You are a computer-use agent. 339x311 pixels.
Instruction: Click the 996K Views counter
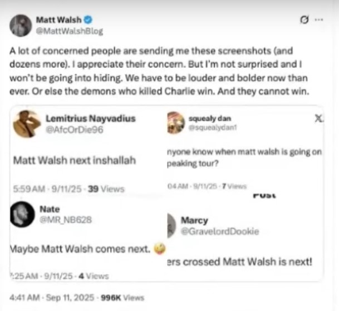click(122, 298)
